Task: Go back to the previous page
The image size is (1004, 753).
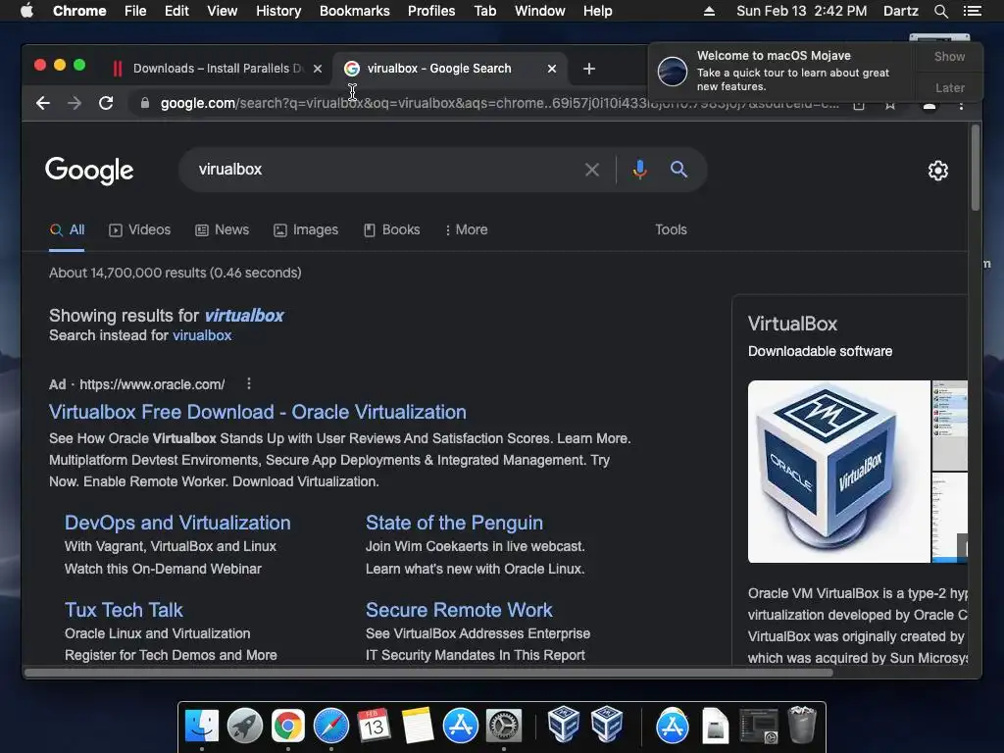Action: (x=43, y=103)
